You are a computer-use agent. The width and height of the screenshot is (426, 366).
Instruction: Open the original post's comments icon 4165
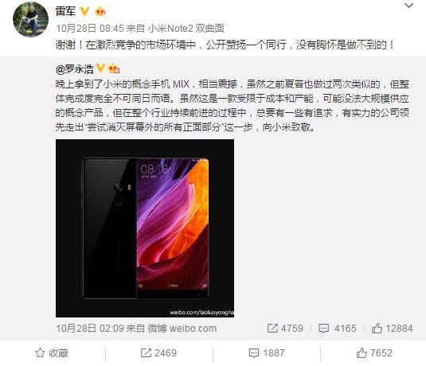(337, 329)
